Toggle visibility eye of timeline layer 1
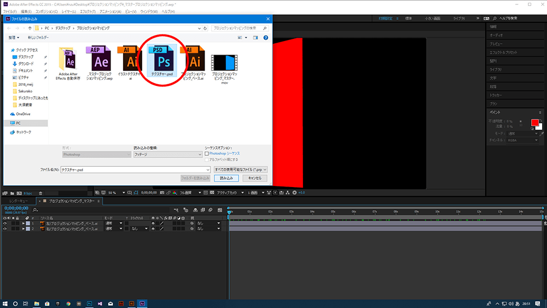547x308 pixels. [x=5, y=223]
